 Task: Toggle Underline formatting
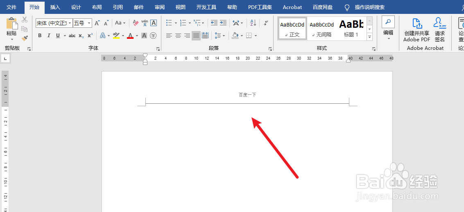pos(58,36)
